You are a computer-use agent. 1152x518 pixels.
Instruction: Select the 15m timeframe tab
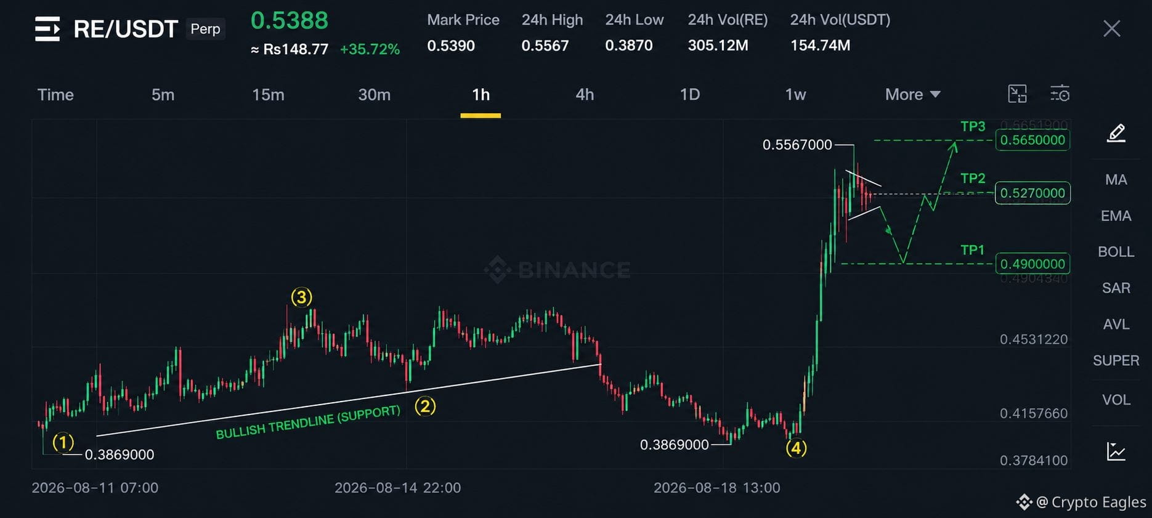pyautogui.click(x=268, y=94)
